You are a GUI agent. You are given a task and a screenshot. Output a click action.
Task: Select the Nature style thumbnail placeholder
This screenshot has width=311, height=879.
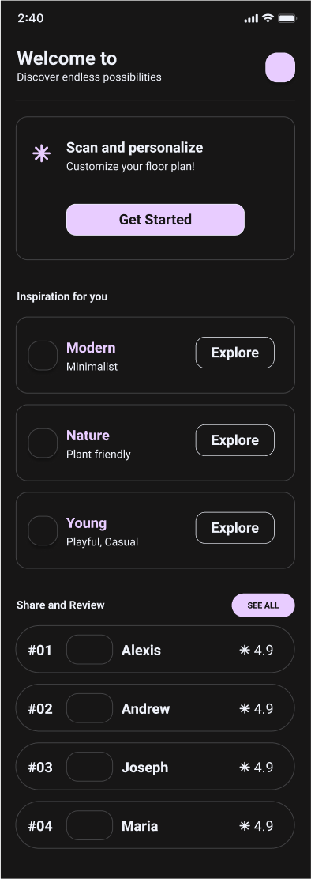(43, 443)
